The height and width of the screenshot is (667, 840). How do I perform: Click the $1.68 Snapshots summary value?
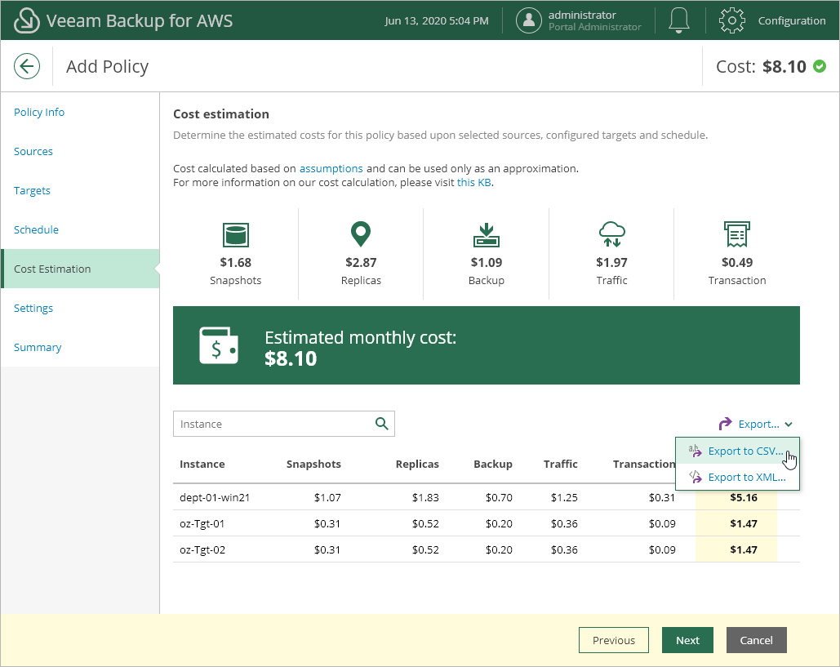236,262
